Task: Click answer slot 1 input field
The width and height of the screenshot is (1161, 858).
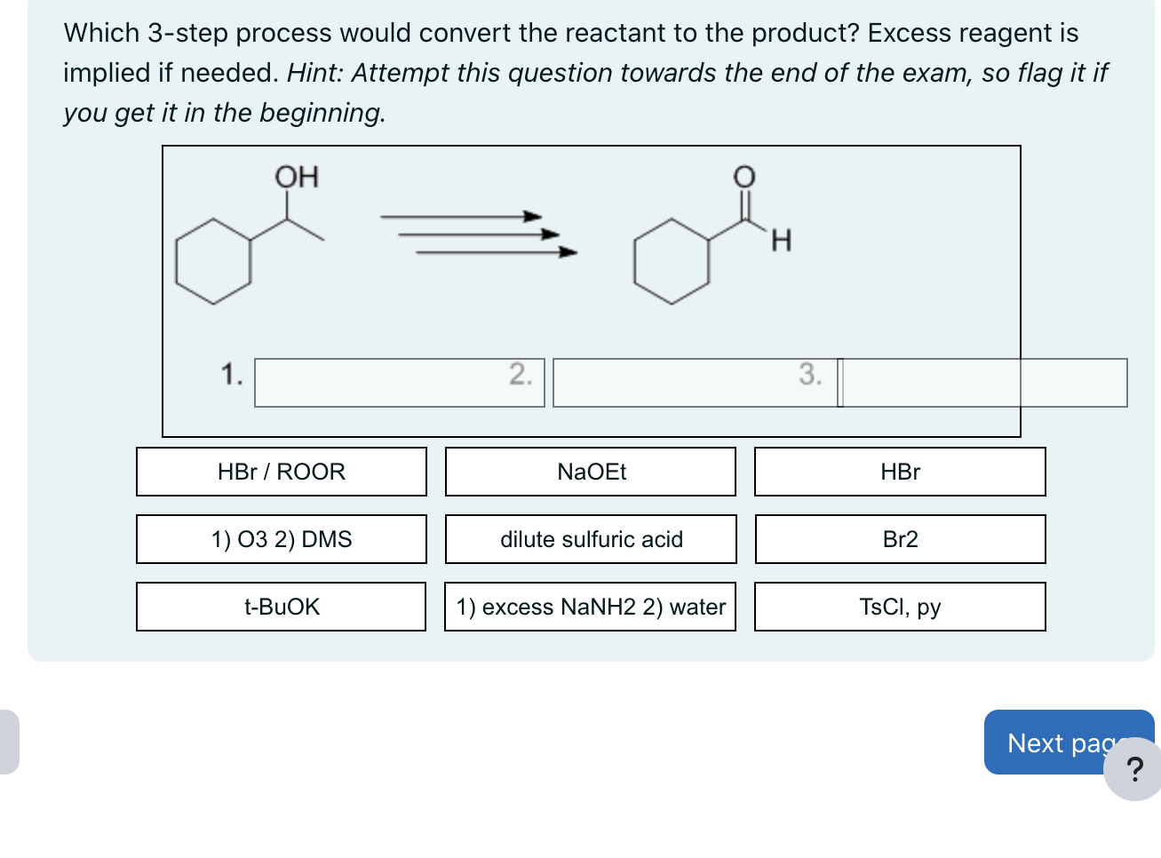Action: (x=399, y=382)
